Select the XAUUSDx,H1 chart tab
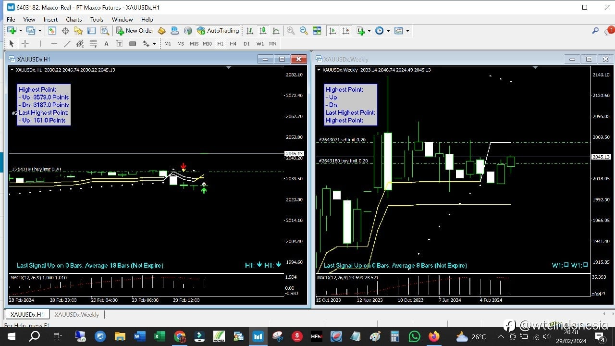Image resolution: width=615 pixels, height=346 pixels. (27, 315)
